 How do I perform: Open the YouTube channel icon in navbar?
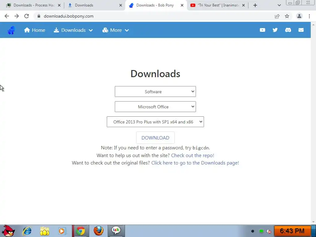pos(262,30)
